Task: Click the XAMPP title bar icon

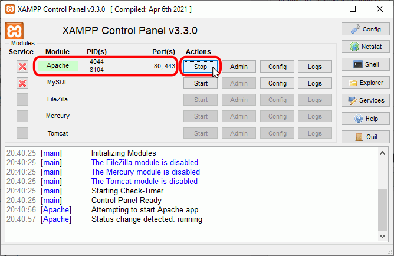Action: pos(10,9)
